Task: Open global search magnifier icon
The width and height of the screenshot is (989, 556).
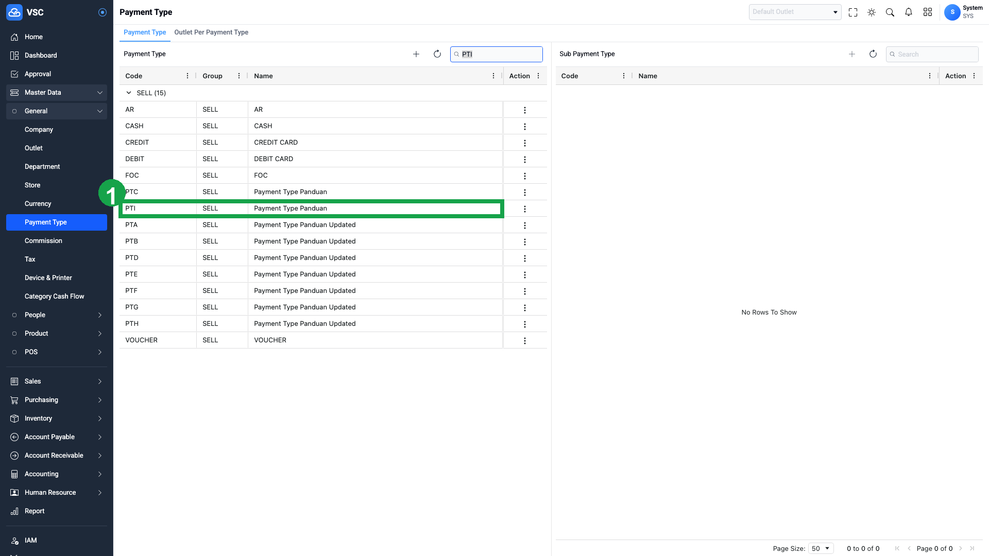Action: coord(890,12)
